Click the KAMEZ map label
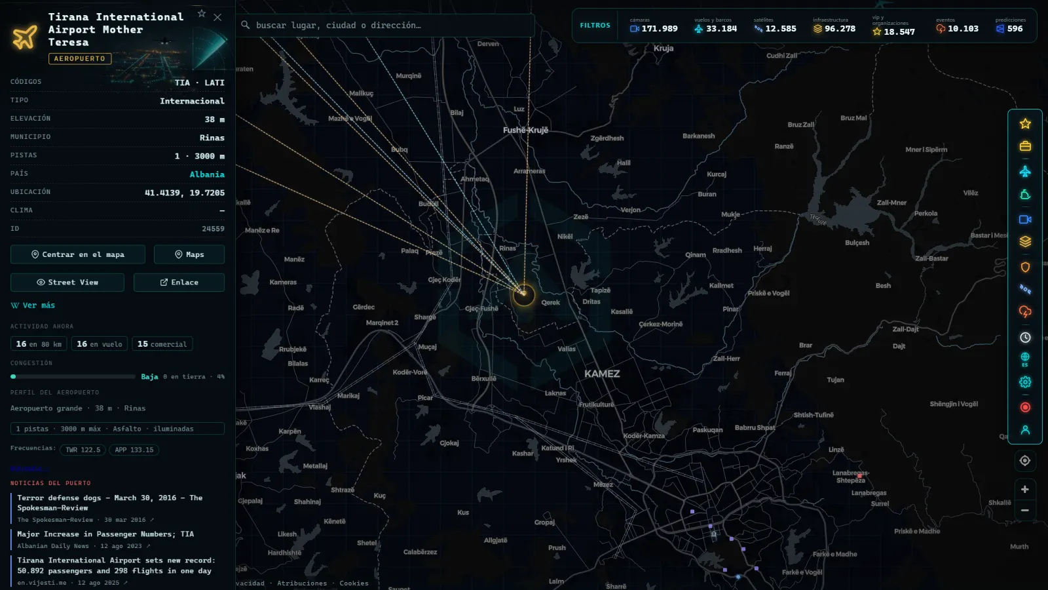This screenshot has height=590, width=1048. (x=602, y=374)
